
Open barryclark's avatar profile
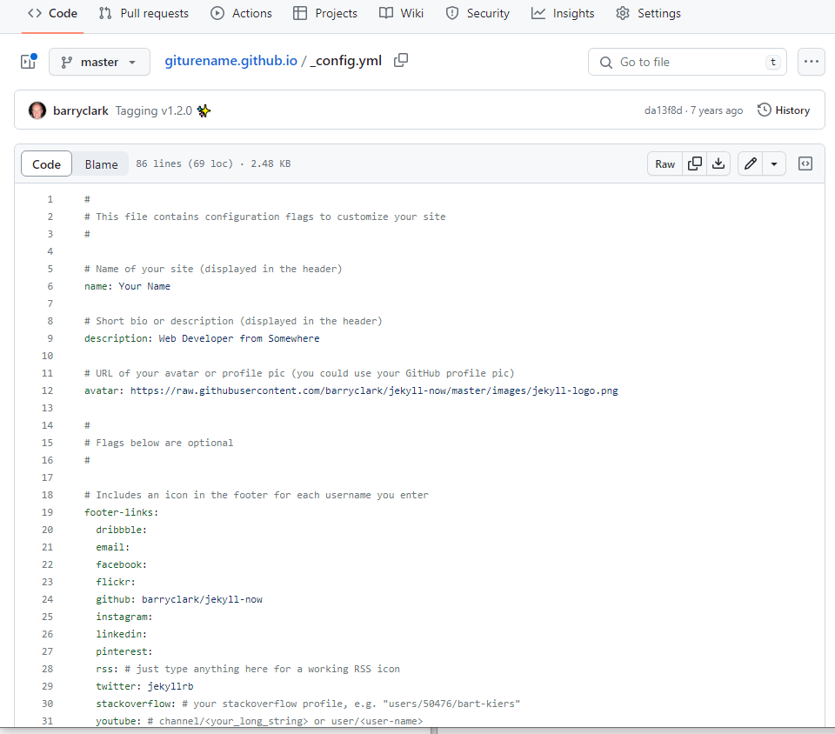(x=37, y=110)
